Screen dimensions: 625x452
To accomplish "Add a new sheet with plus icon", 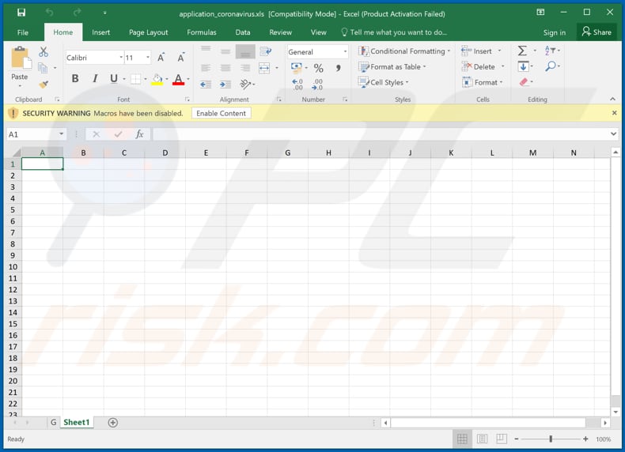I will point(112,423).
